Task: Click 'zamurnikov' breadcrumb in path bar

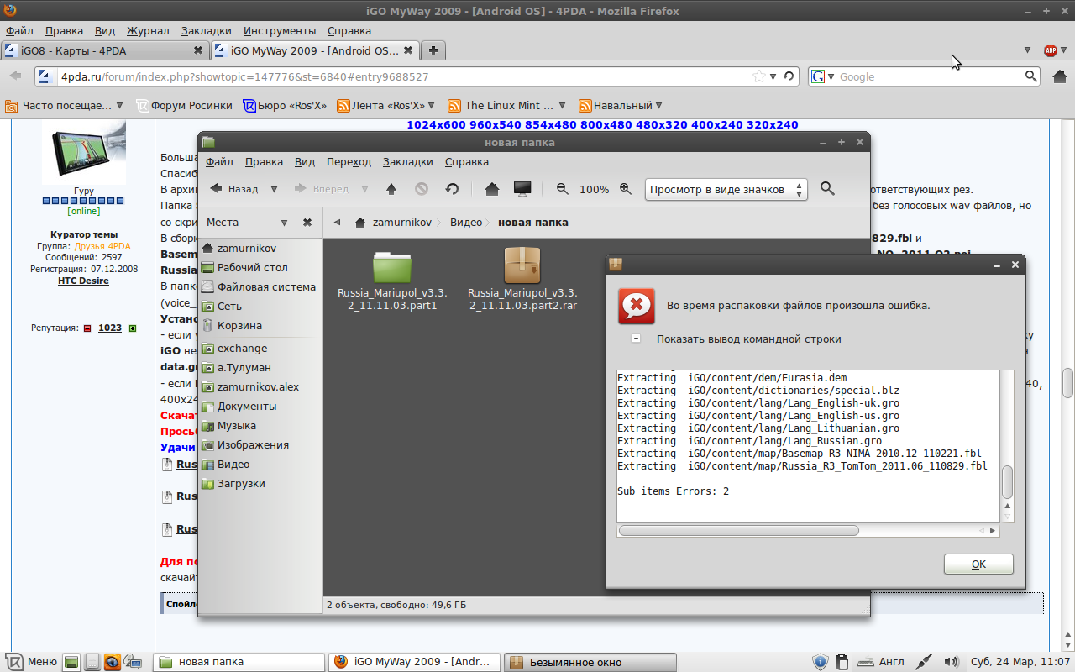Action: (392, 223)
